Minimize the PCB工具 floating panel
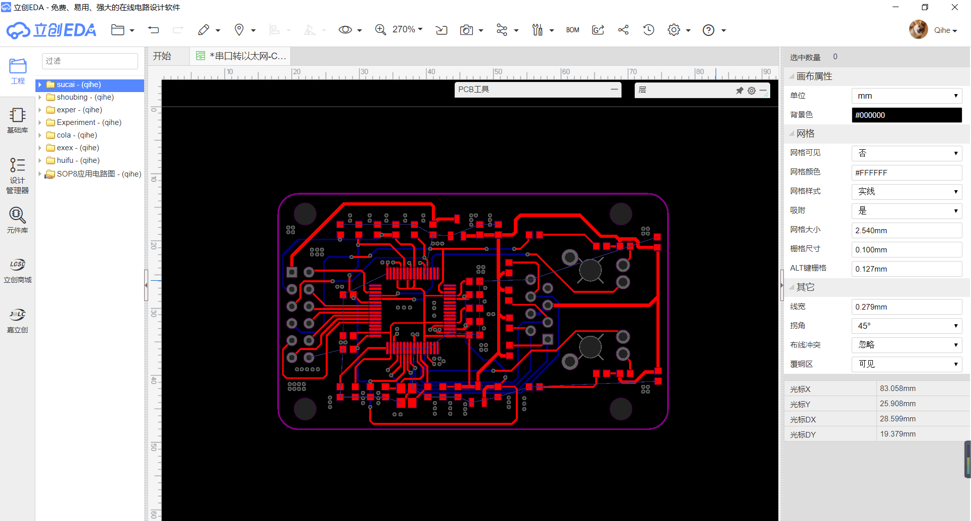 (614, 90)
